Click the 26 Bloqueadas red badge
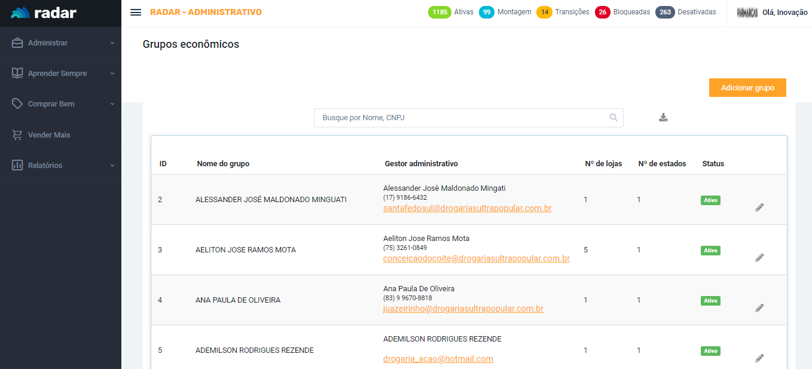The width and height of the screenshot is (812, 369). point(602,12)
